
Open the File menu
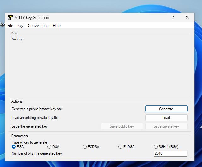click(10, 26)
